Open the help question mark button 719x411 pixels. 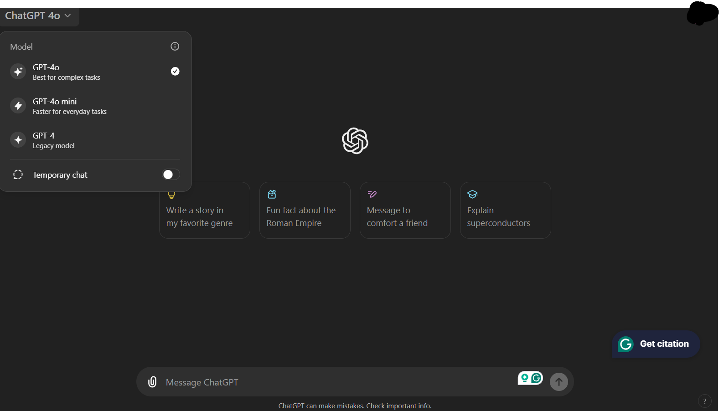click(705, 401)
